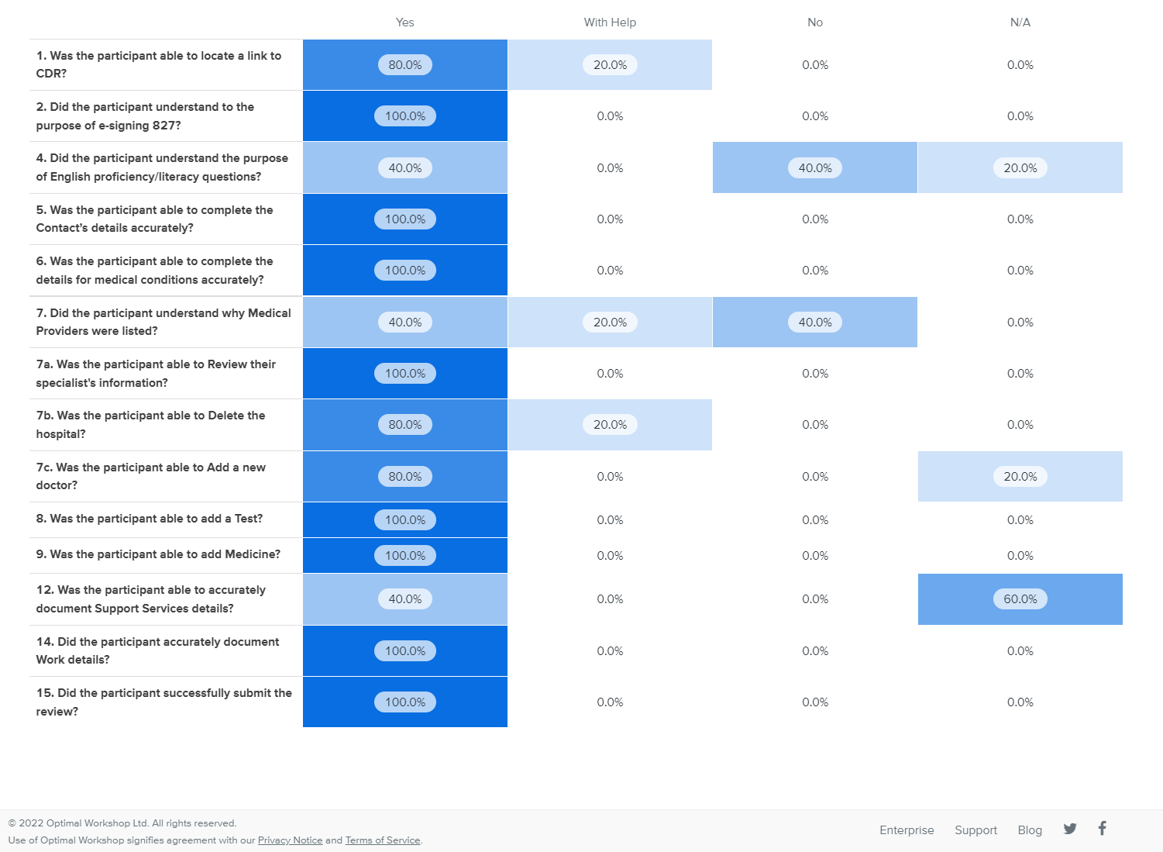Click the N/A column header

click(x=1020, y=22)
